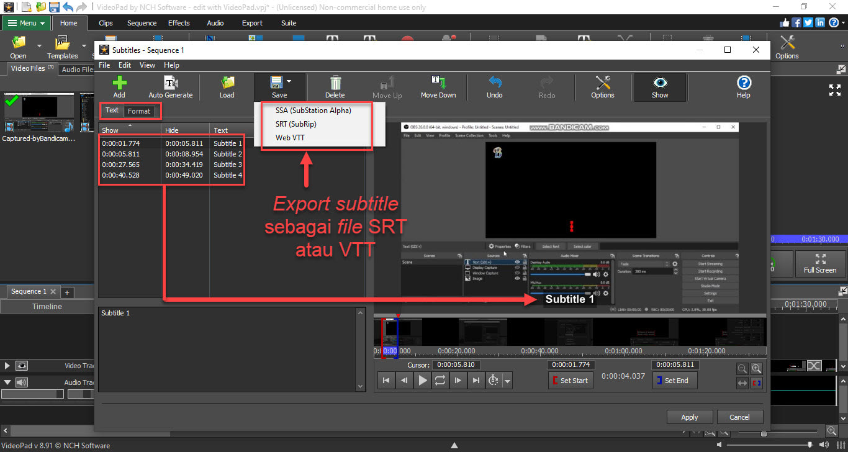The width and height of the screenshot is (848, 452).
Task: Zoom out the subtitle timeline
Action: (x=742, y=369)
